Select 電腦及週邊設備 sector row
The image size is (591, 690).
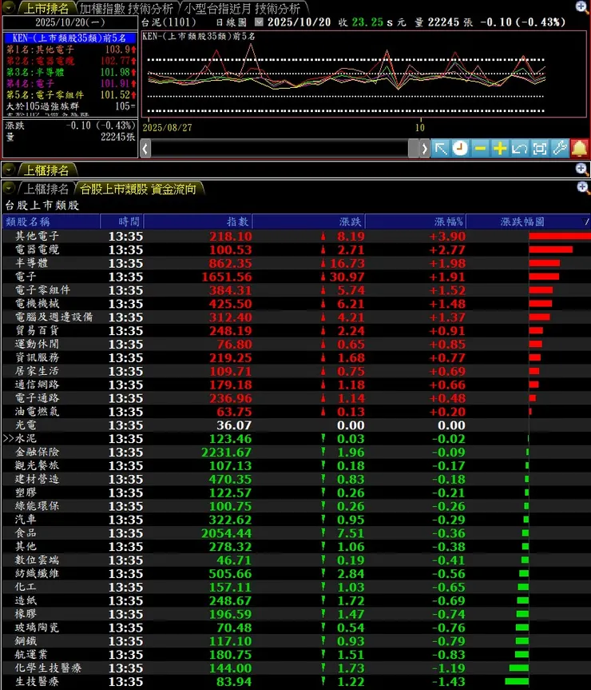tap(296, 317)
